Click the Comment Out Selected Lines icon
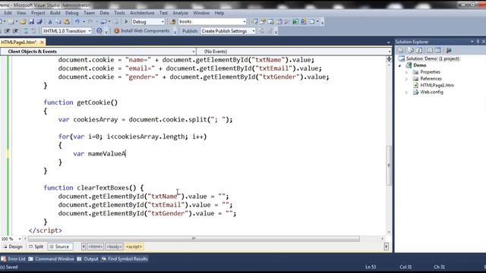Screen dimensions: 486x273 (x=25, y=31)
